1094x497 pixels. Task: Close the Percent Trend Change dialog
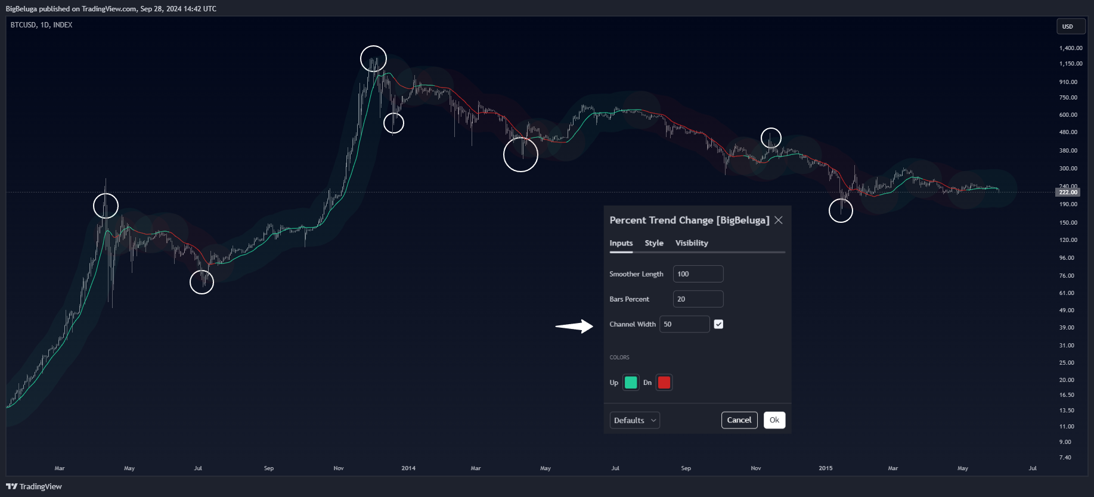click(779, 220)
